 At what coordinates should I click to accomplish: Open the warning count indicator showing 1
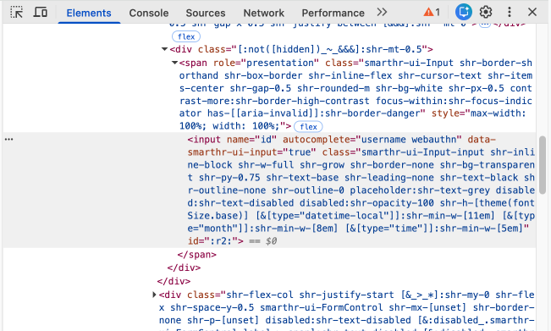coord(432,13)
